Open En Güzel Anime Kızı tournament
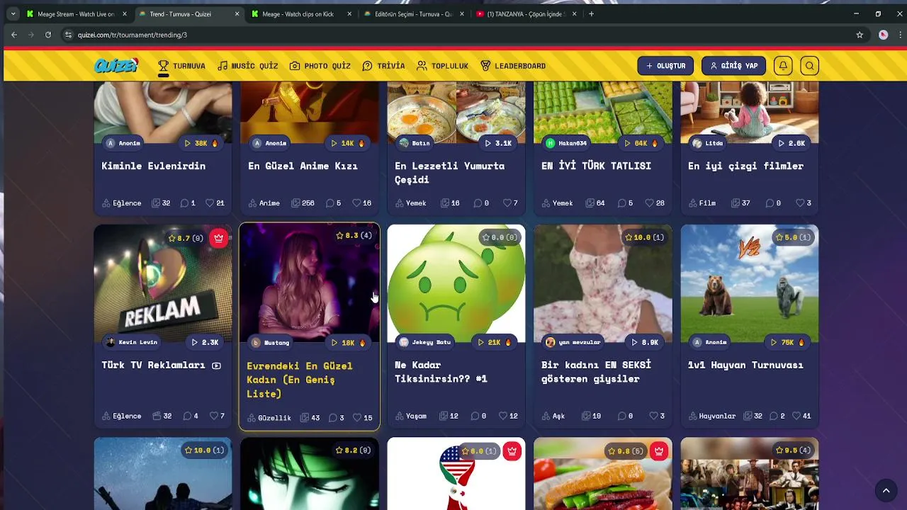The width and height of the screenshot is (907, 510). (303, 166)
